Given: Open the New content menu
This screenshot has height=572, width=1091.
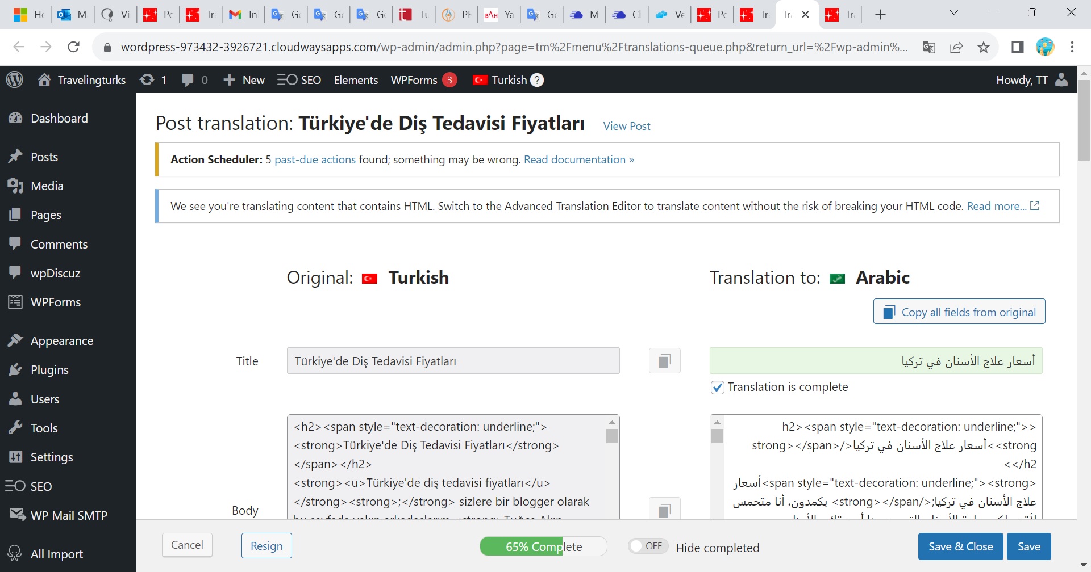Looking at the screenshot, I should (244, 80).
